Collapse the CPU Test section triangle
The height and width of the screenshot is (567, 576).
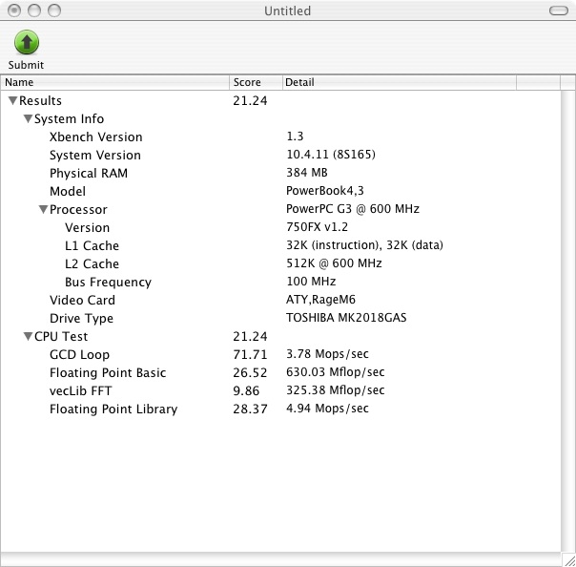coord(28,337)
